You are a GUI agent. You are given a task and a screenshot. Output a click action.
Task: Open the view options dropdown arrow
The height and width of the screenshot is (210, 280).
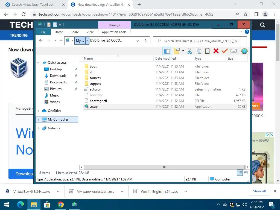click(x=183, y=51)
